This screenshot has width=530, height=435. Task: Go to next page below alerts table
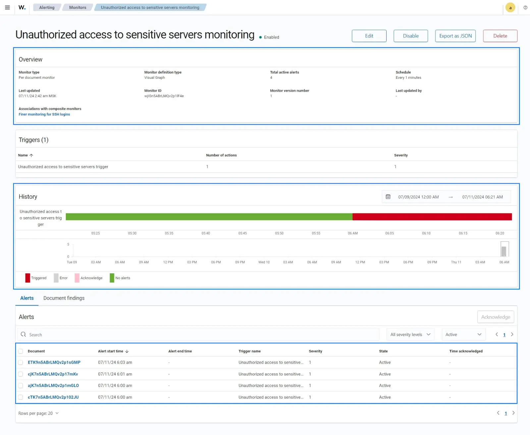pyautogui.click(x=513, y=413)
